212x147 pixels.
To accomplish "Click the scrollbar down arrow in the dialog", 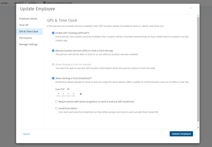I will pos(198,128).
